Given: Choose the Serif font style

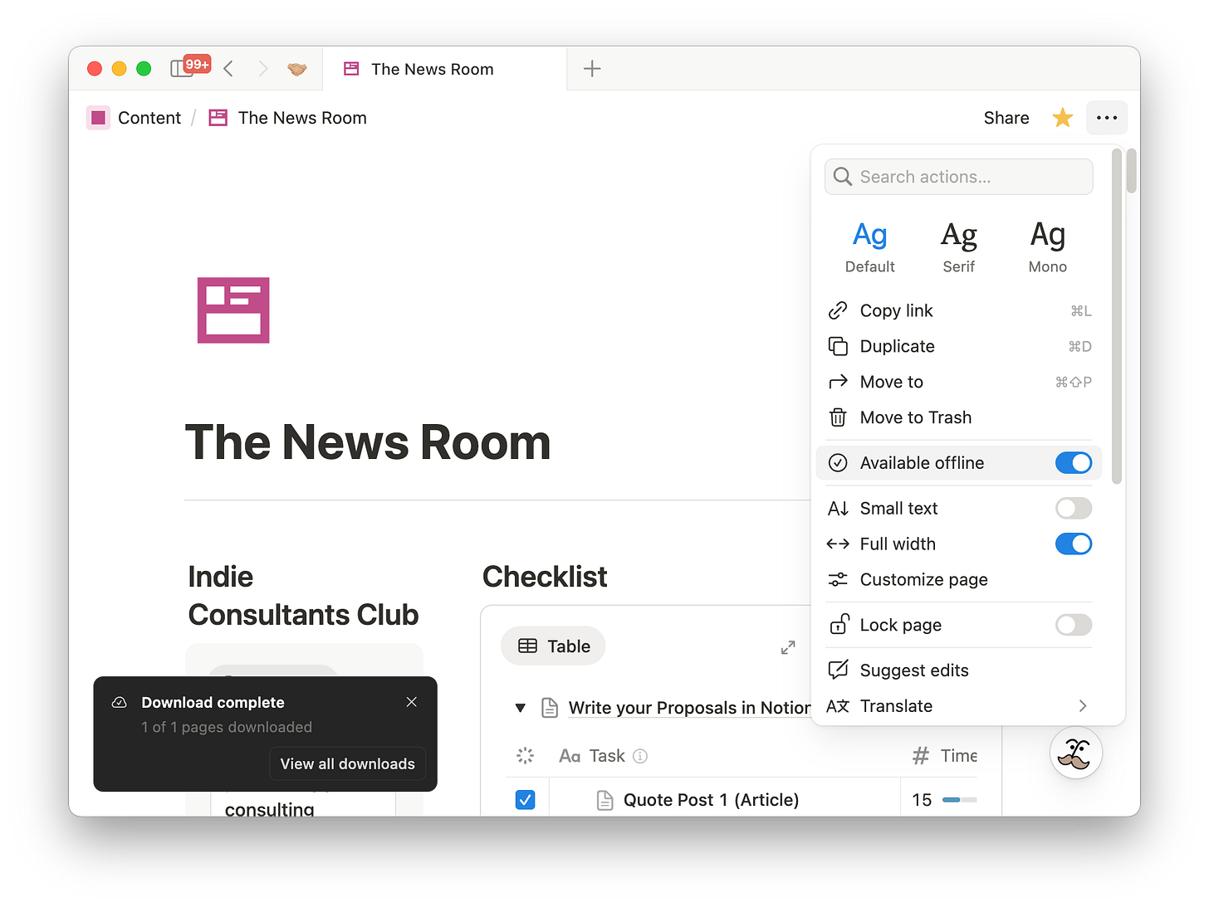Looking at the screenshot, I should click(x=958, y=246).
